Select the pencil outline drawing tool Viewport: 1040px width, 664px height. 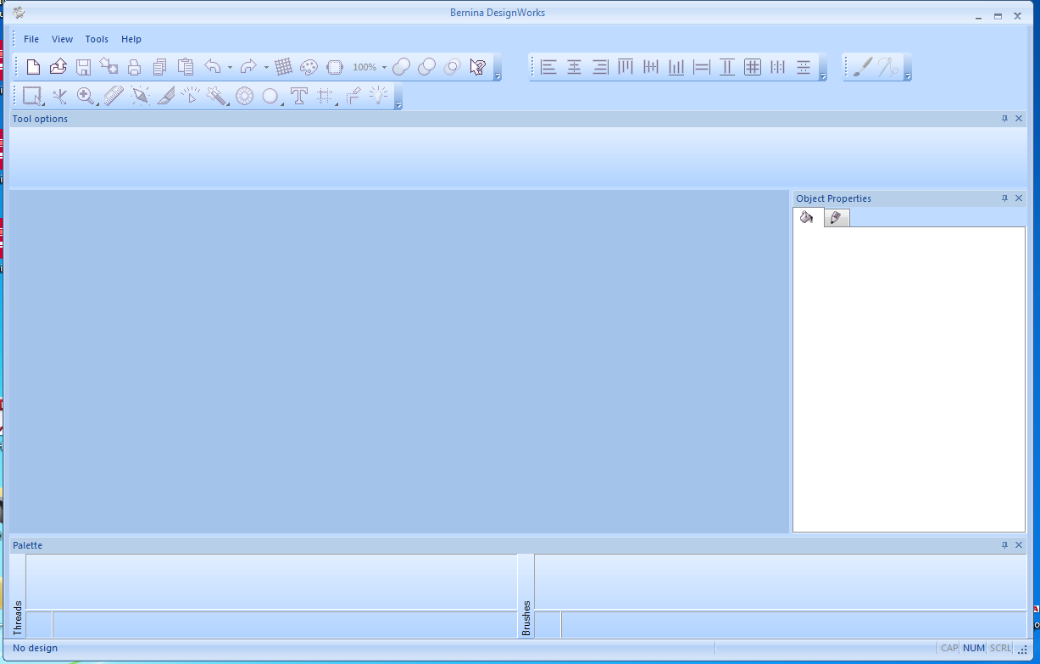[x=353, y=96]
